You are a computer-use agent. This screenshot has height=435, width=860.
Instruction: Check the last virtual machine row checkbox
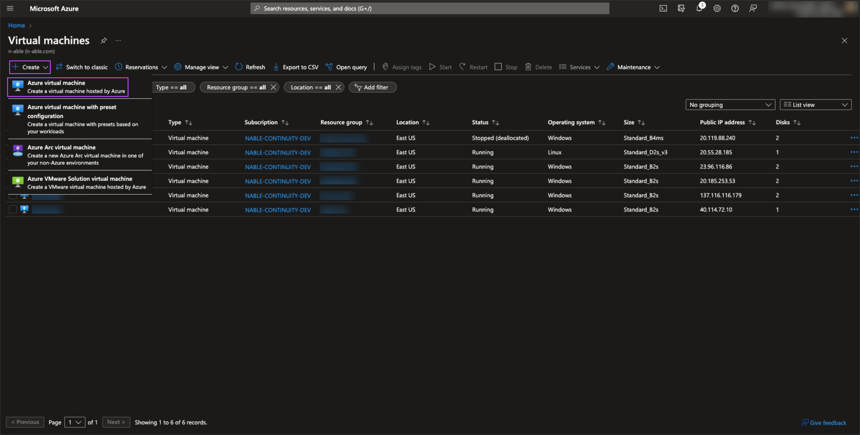pos(13,209)
